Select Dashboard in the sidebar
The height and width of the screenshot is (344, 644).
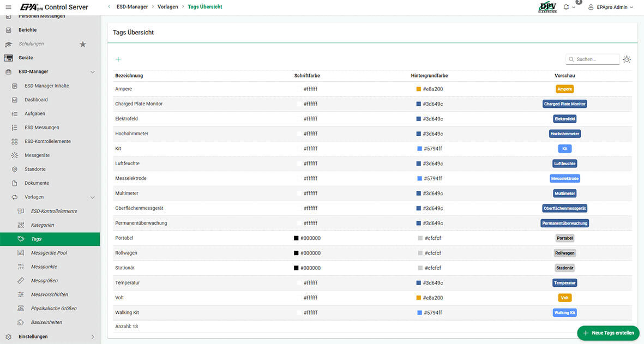[x=36, y=100]
